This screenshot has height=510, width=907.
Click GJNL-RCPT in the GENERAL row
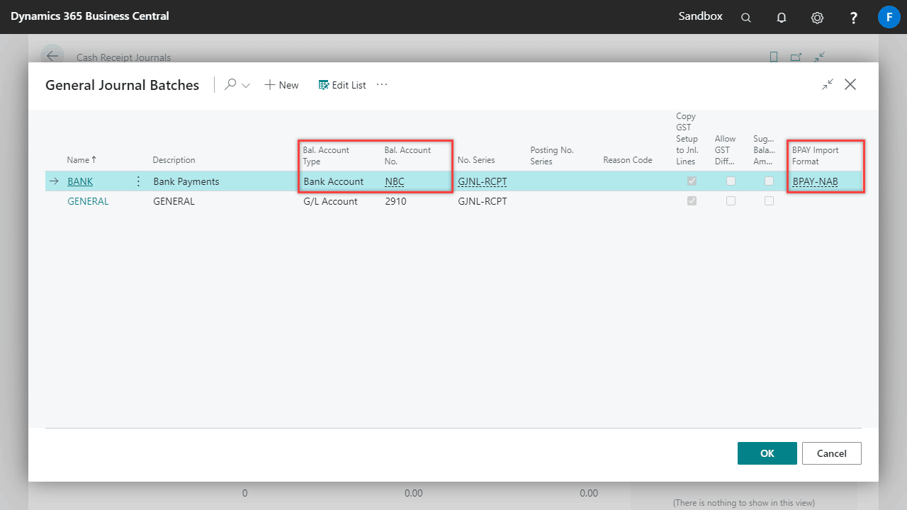pos(483,201)
